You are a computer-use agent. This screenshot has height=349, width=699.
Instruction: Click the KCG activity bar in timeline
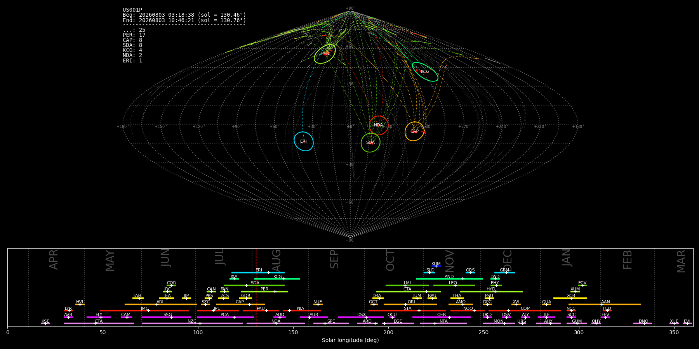click(277, 279)
